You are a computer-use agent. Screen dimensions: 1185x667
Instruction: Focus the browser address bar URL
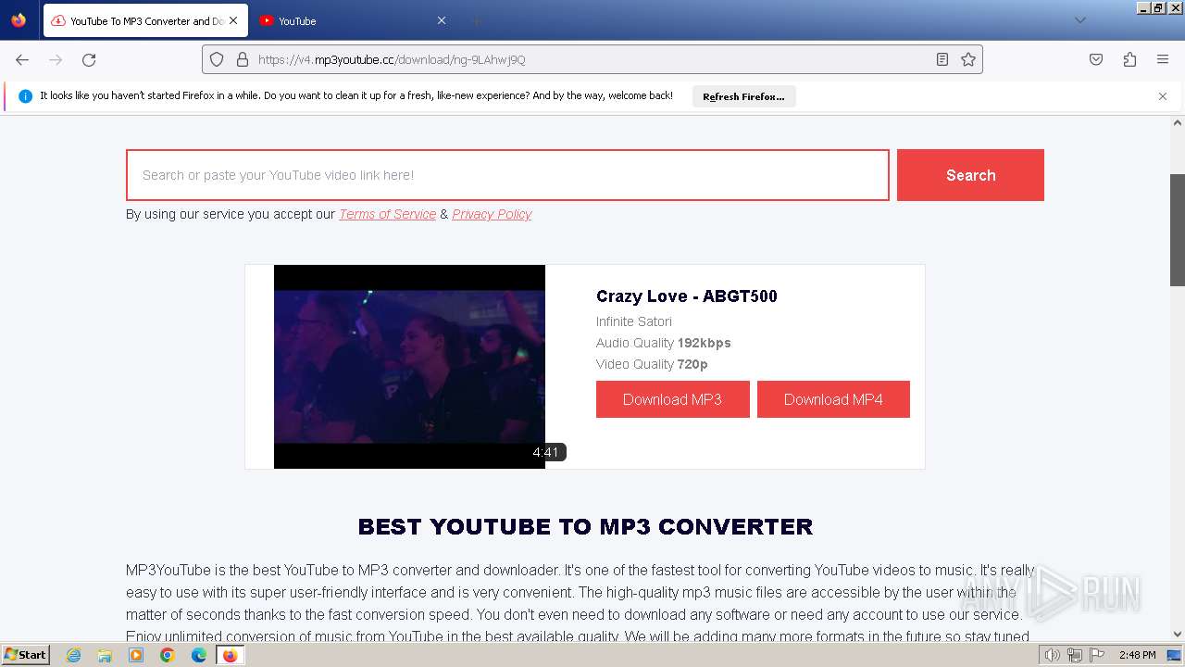[x=592, y=59]
